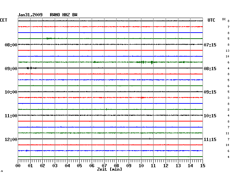
Task: Click the 11:15 UTC time label
Action: click(x=210, y=139)
